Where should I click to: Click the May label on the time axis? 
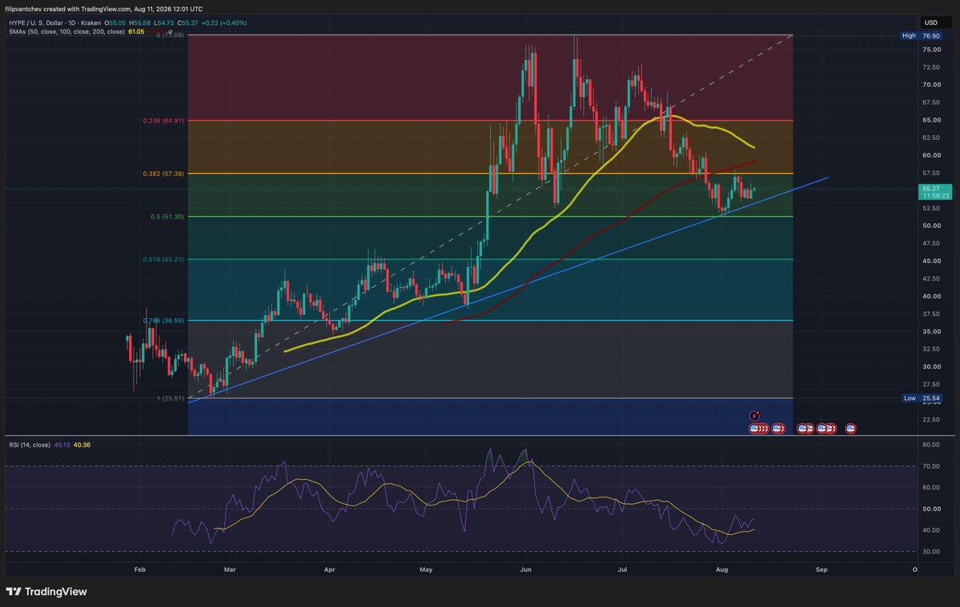(426, 569)
